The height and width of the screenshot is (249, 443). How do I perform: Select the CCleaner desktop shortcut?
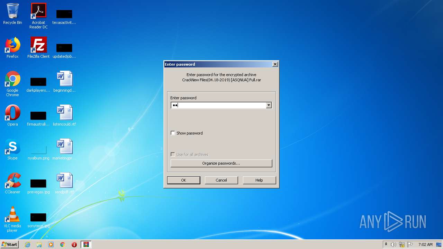(x=12, y=183)
